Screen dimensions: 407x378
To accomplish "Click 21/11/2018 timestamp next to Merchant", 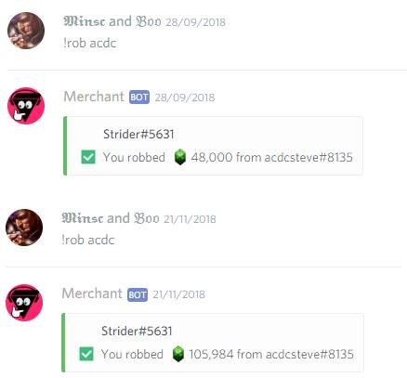I will click(x=178, y=294).
